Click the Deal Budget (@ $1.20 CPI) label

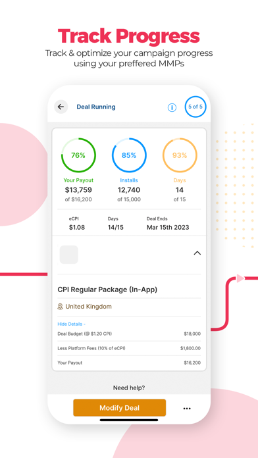click(85, 334)
